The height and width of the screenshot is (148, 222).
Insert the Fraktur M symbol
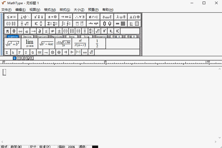(40, 52)
